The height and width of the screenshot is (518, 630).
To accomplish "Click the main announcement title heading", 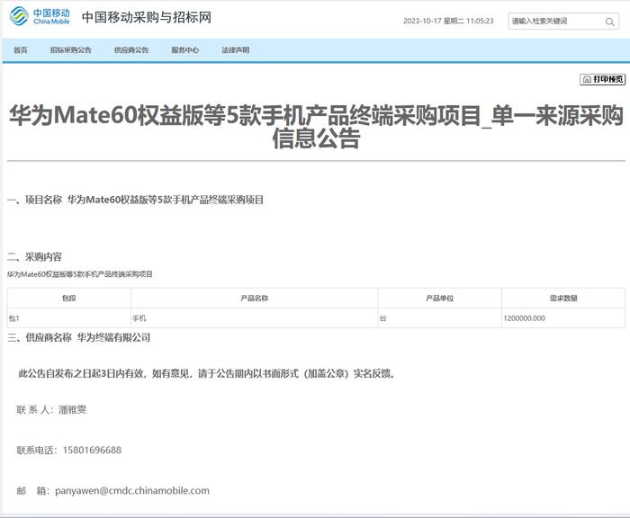I will pos(316,127).
